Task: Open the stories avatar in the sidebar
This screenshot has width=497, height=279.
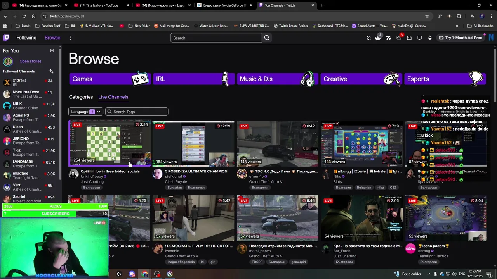Action: click(x=8, y=61)
